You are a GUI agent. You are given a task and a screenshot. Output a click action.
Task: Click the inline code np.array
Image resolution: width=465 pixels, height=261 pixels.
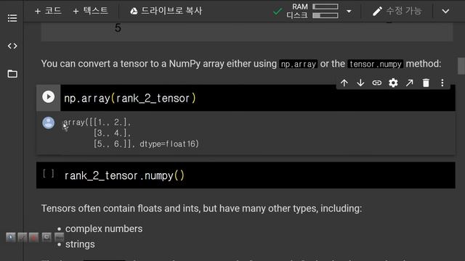(299, 64)
